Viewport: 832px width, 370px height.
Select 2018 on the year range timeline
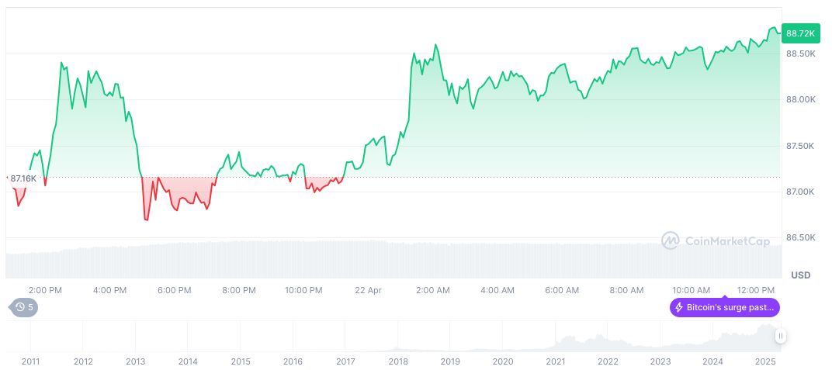[398, 361]
